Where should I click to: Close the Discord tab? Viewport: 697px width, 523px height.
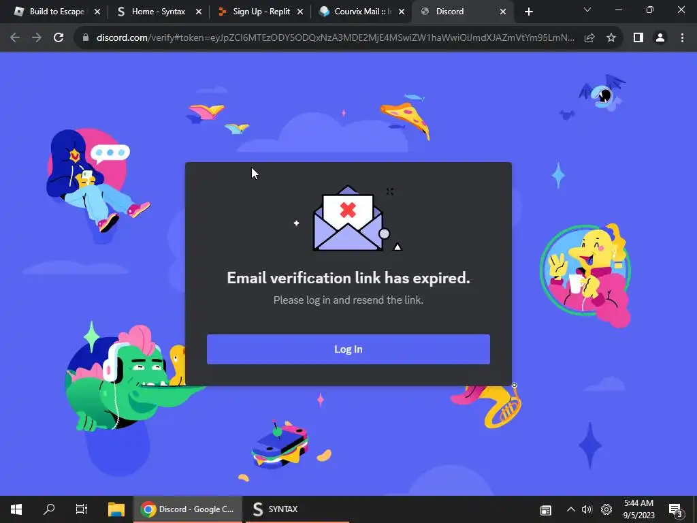coord(503,12)
